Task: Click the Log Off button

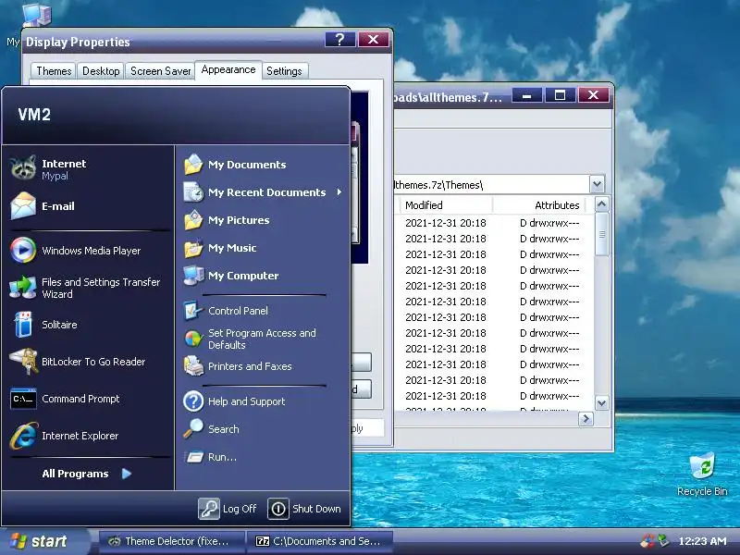Action: [x=228, y=509]
